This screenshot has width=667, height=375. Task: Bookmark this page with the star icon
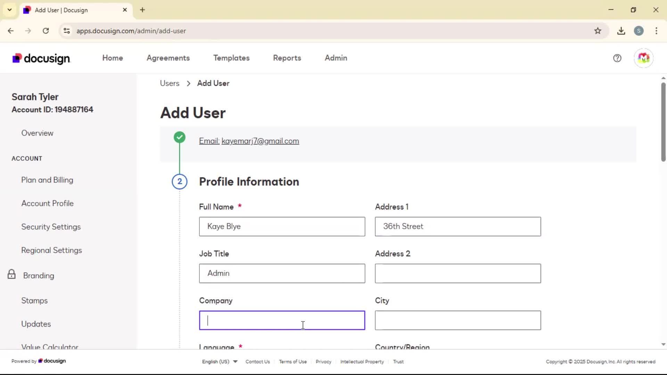tap(598, 31)
